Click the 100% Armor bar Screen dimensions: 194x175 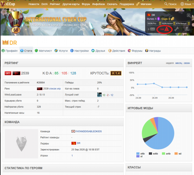[168, 23]
